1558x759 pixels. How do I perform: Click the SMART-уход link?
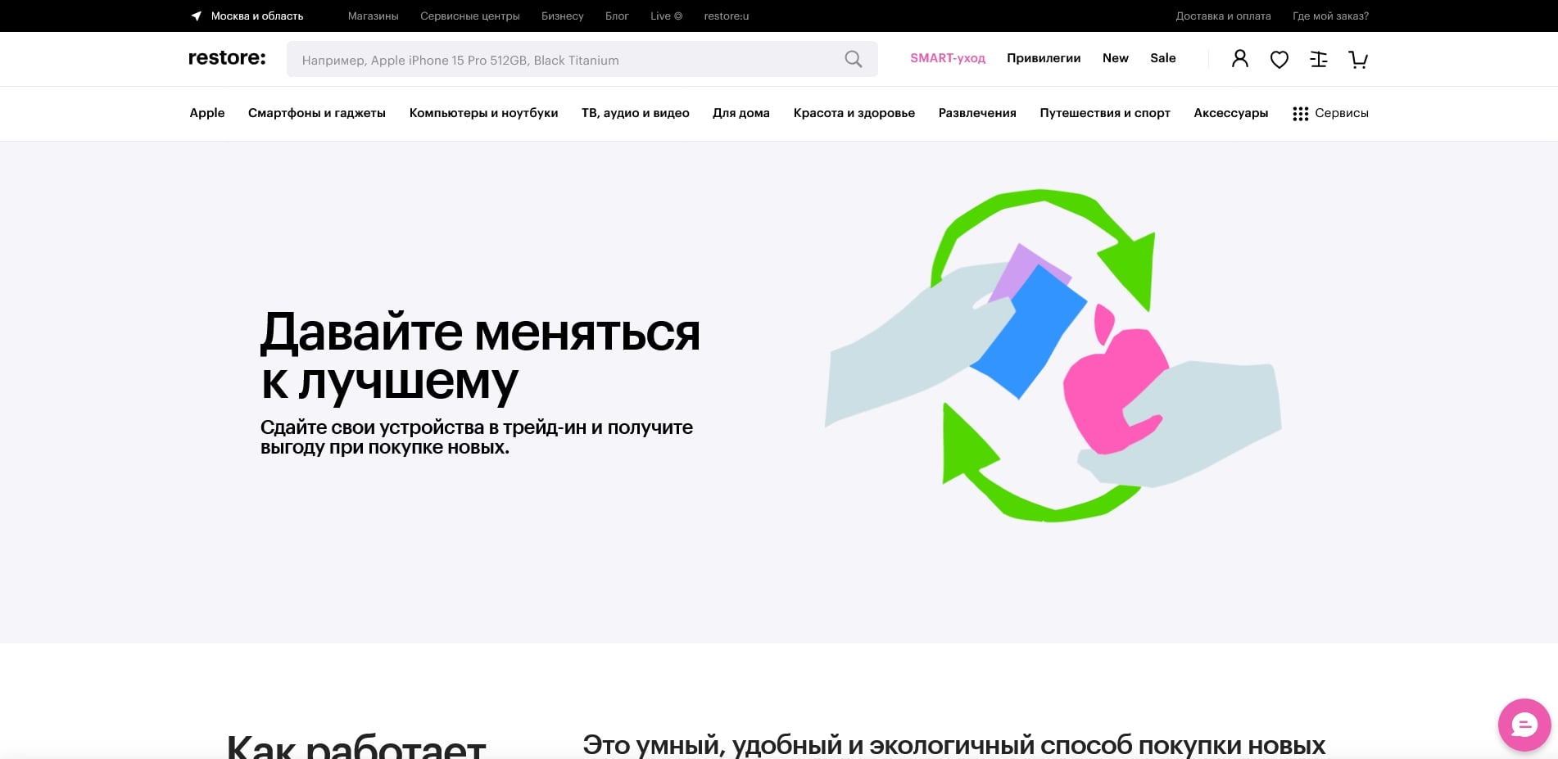[947, 58]
